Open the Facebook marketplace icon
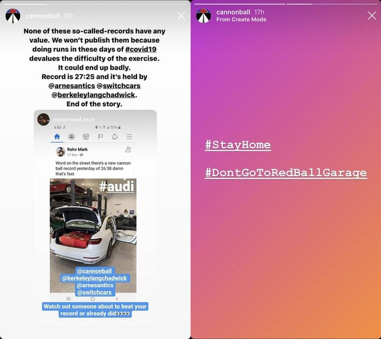 point(86,137)
